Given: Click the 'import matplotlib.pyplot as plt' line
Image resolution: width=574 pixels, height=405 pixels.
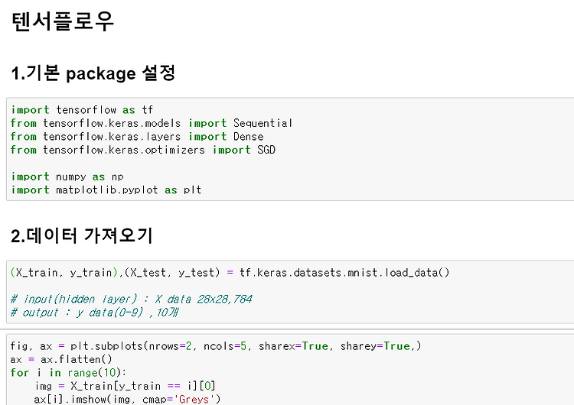Looking at the screenshot, I should coord(106,190).
